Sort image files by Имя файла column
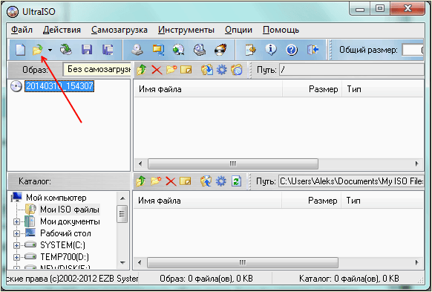This screenshot has height=292, width=432. [208, 89]
